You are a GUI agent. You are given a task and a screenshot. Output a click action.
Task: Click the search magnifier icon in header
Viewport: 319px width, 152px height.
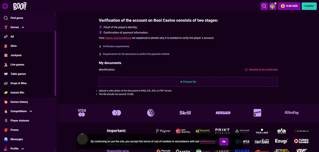264,6
